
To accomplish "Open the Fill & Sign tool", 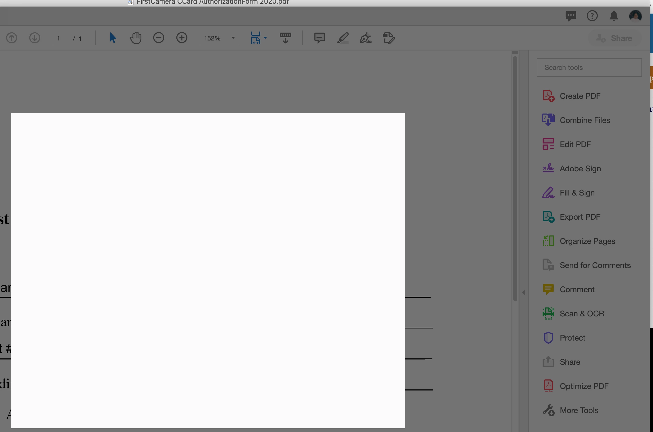I will [x=577, y=193].
